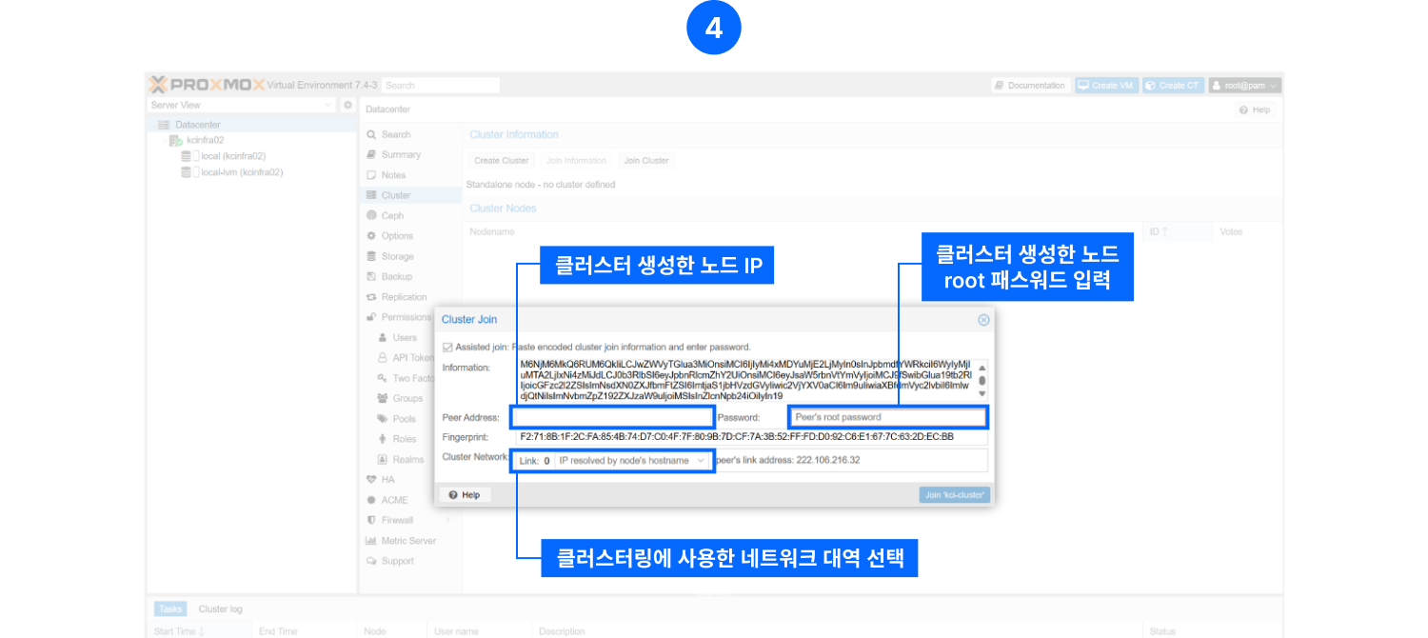This screenshot has height=638, width=1428.
Task: Sort by the Nodename column header
Action: (x=492, y=231)
